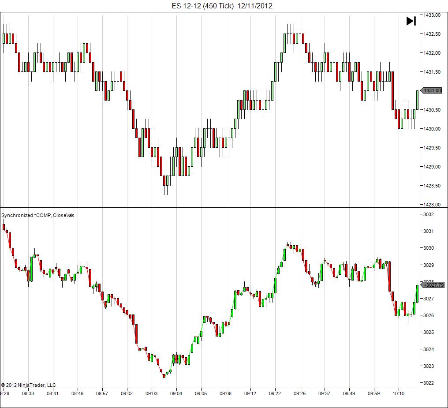Click the 09:12 time axis label
The width and height of the screenshot is (448, 408).
250,393
